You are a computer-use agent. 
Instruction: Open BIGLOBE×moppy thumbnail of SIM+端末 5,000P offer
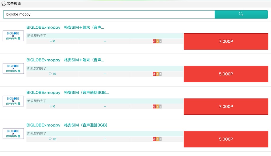13,69
